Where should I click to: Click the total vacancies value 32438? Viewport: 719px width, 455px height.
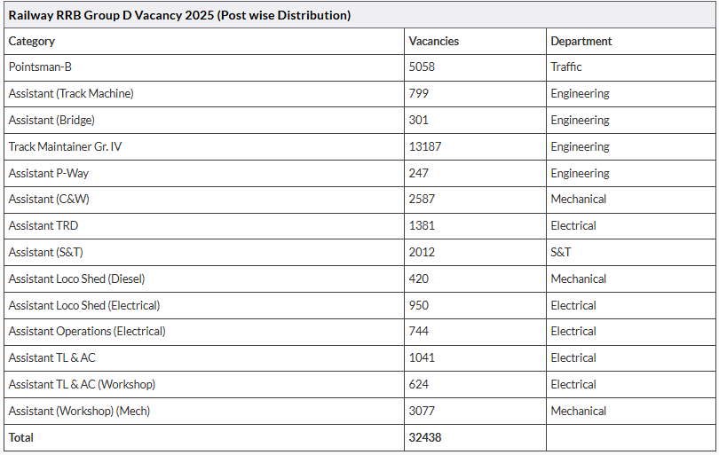(425, 437)
